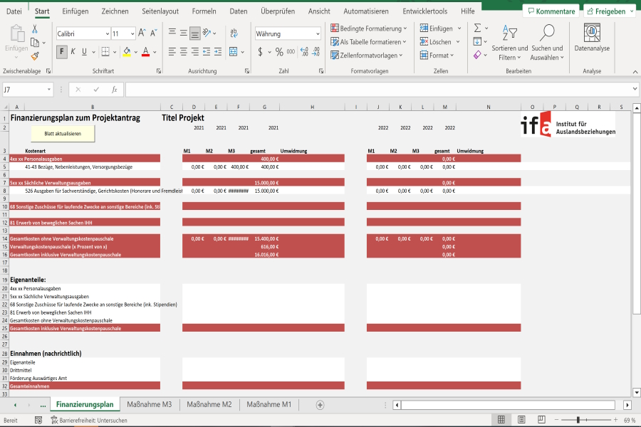
Task: Click the insert function fx icon
Action: coord(114,90)
